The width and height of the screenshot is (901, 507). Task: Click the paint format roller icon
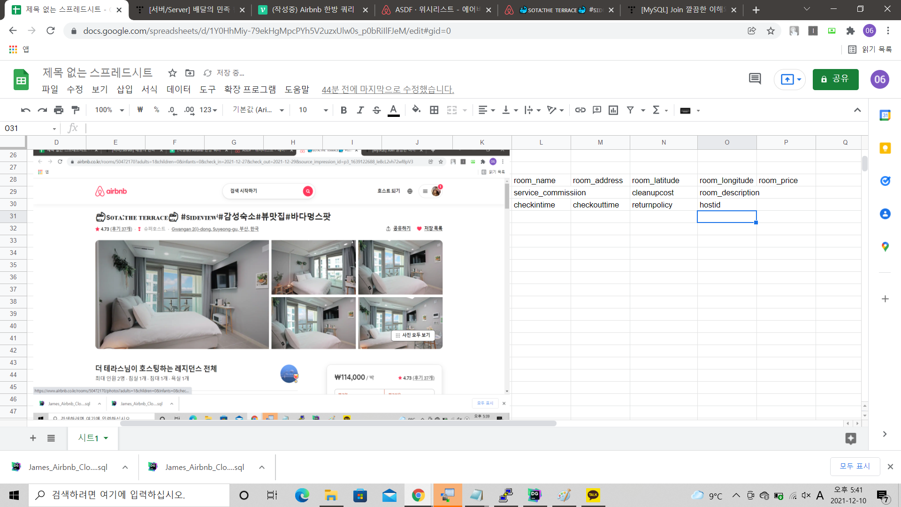[75, 110]
